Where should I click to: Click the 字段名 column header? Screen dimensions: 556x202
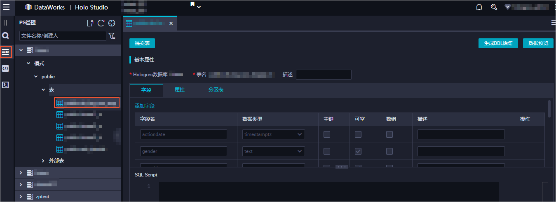tap(148, 119)
